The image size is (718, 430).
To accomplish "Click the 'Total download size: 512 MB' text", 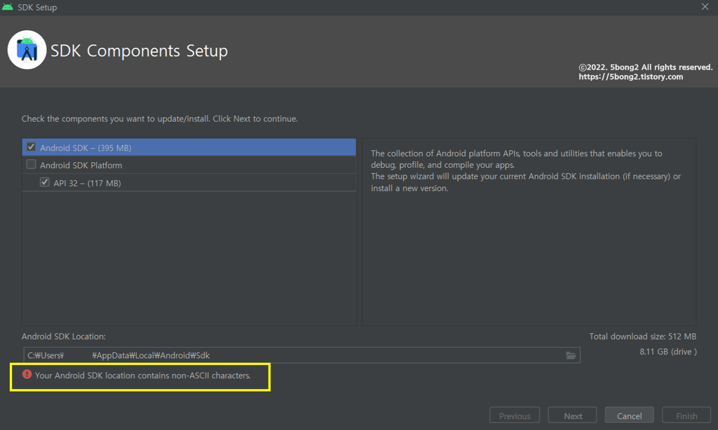I will 643,336.
